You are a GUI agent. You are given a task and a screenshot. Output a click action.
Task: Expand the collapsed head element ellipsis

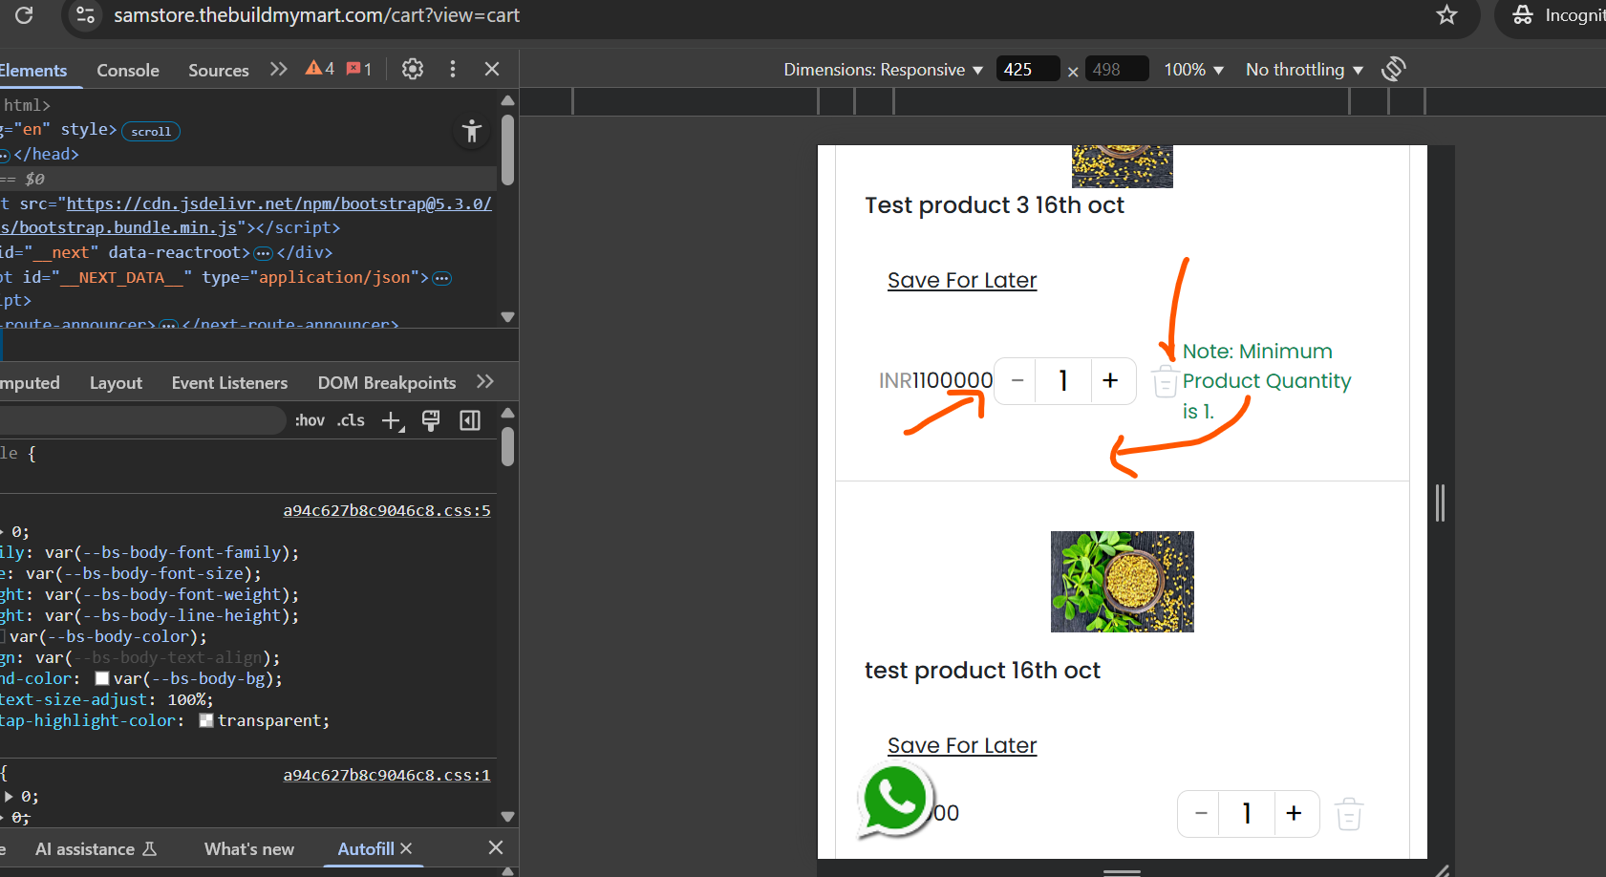click(4, 155)
